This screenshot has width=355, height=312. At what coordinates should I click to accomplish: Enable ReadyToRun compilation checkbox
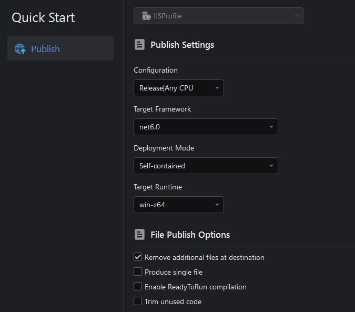coord(138,287)
